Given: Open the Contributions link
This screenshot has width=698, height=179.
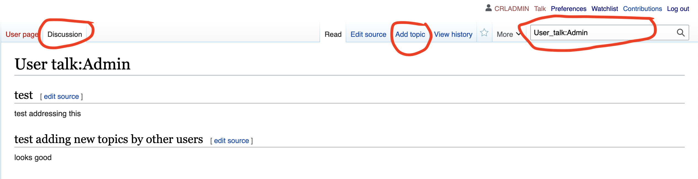Looking at the screenshot, I should (642, 9).
